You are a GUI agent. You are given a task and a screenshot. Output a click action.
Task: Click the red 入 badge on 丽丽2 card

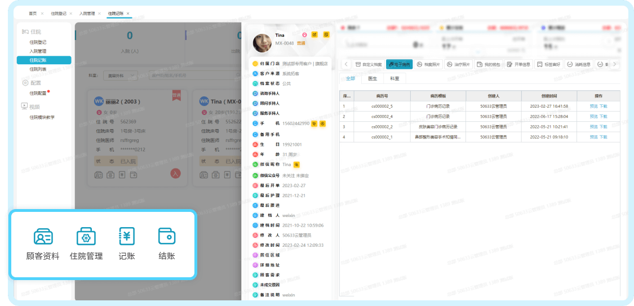click(x=175, y=174)
